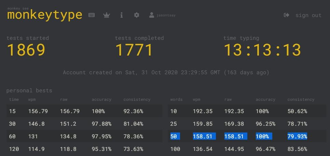Click the 10 words wpm 192.35

click(x=203, y=111)
